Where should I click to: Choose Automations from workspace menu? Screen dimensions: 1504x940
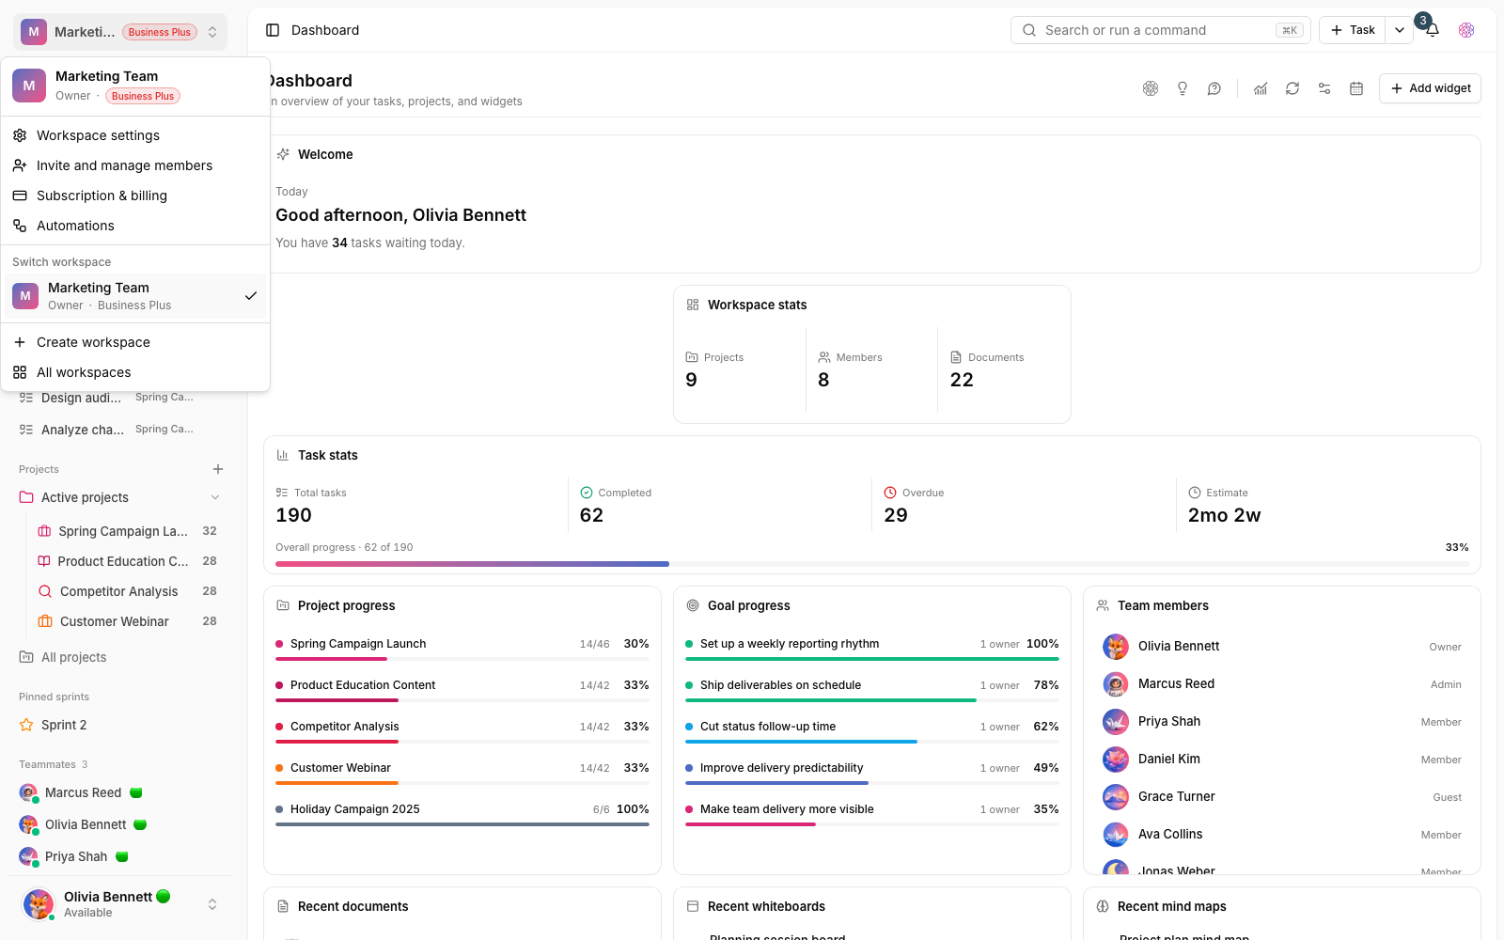tap(135, 226)
